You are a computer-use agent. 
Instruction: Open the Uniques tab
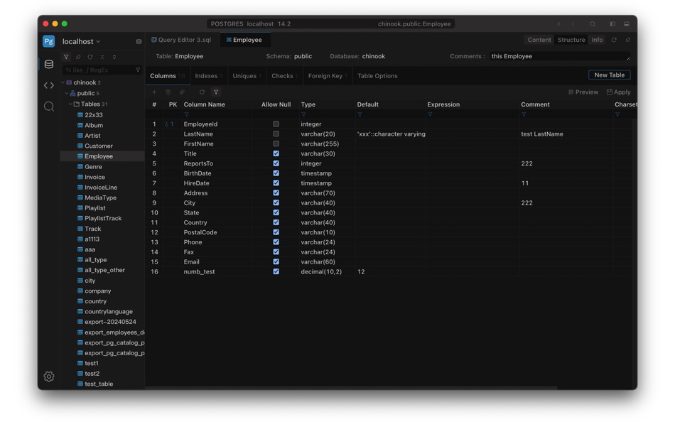tap(247, 76)
